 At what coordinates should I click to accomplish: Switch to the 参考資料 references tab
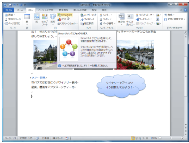(63, 10)
